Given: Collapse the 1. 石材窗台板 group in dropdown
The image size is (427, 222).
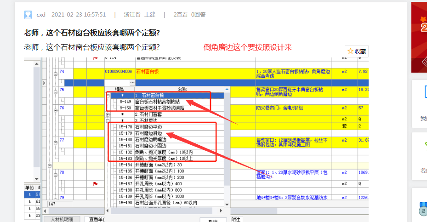Looking at the screenshot, I should click(108, 96).
